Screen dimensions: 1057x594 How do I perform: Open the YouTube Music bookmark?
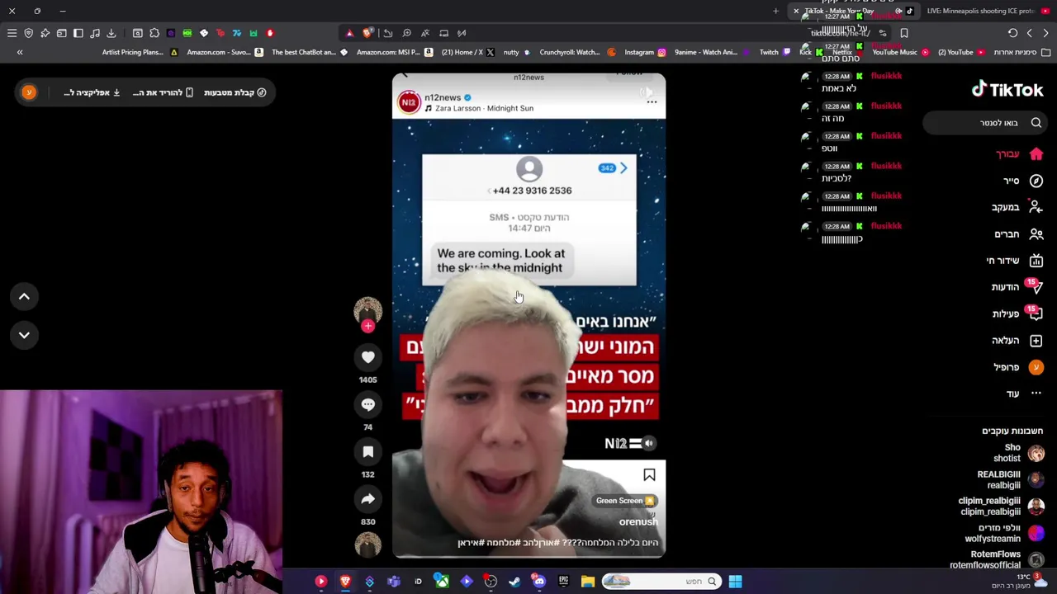tap(901, 52)
